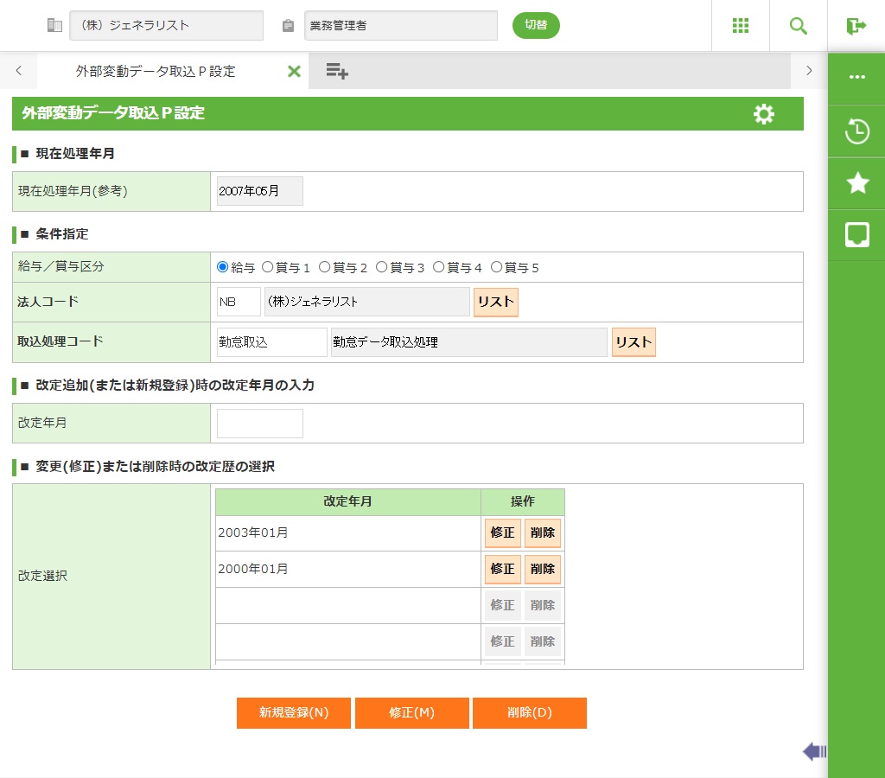Switch to the 外部変動データ取込P設定 tab
Viewport: 885px width, 778px height.
point(156,72)
